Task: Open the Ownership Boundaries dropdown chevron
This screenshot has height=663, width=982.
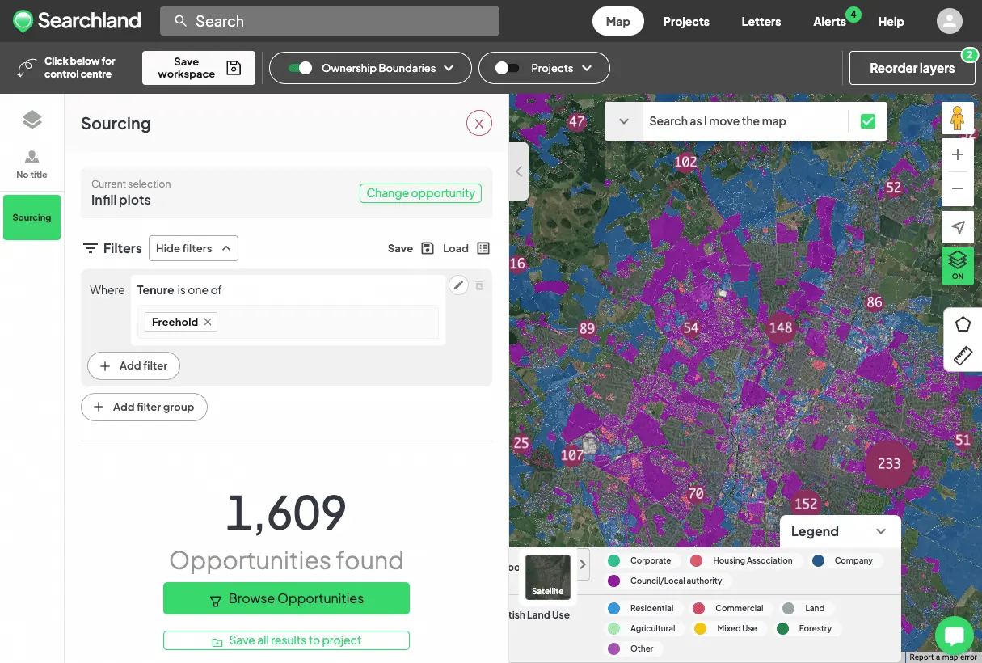Action: (450, 68)
